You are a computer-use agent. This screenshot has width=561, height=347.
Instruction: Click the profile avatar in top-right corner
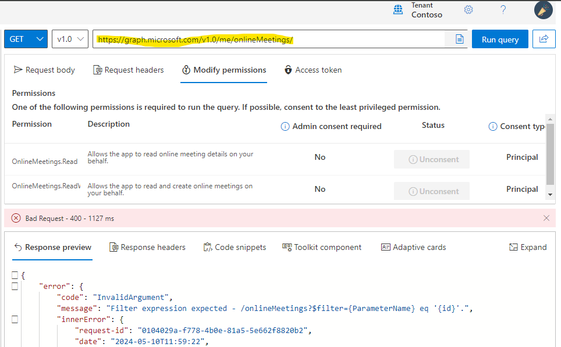point(542,10)
